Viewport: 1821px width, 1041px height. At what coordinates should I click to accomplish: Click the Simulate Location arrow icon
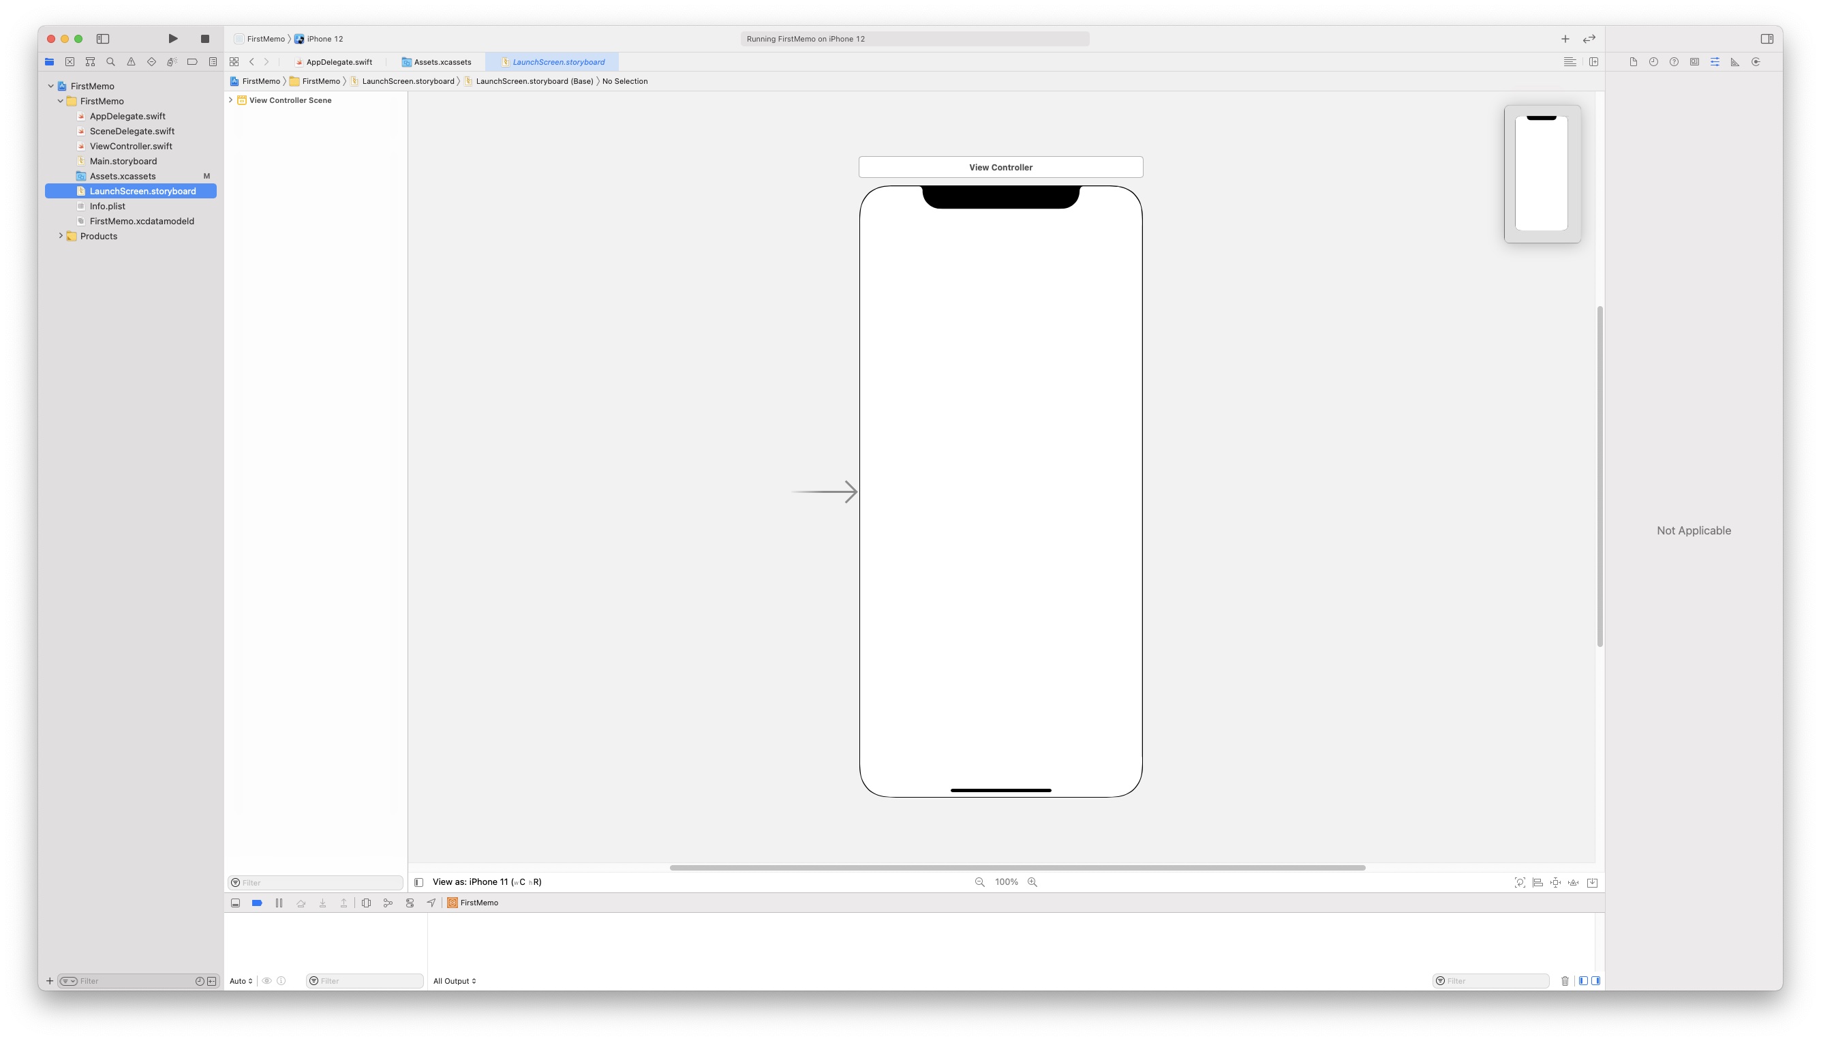(431, 903)
